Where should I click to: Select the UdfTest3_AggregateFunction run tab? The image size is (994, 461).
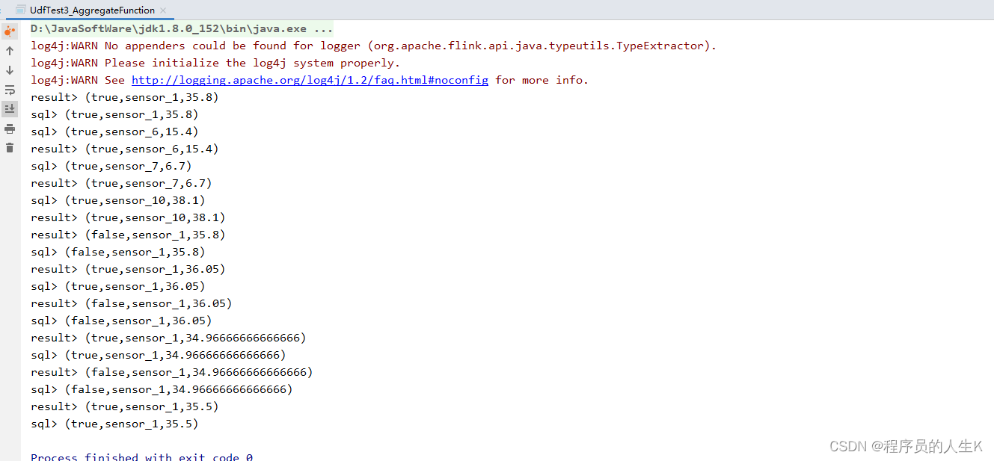click(x=92, y=10)
